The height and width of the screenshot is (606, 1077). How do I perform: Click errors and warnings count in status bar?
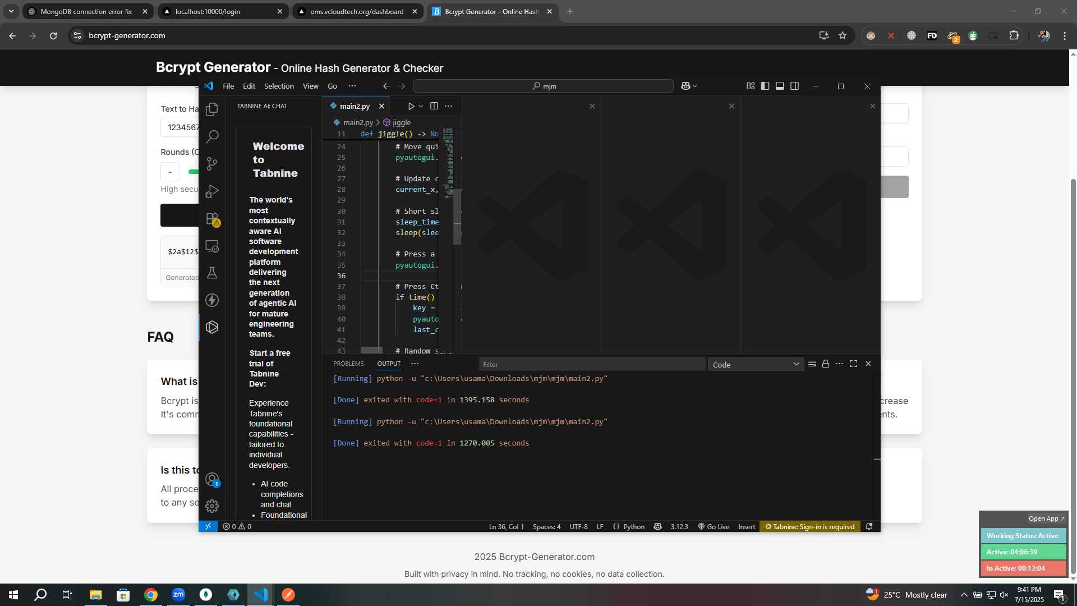click(237, 526)
